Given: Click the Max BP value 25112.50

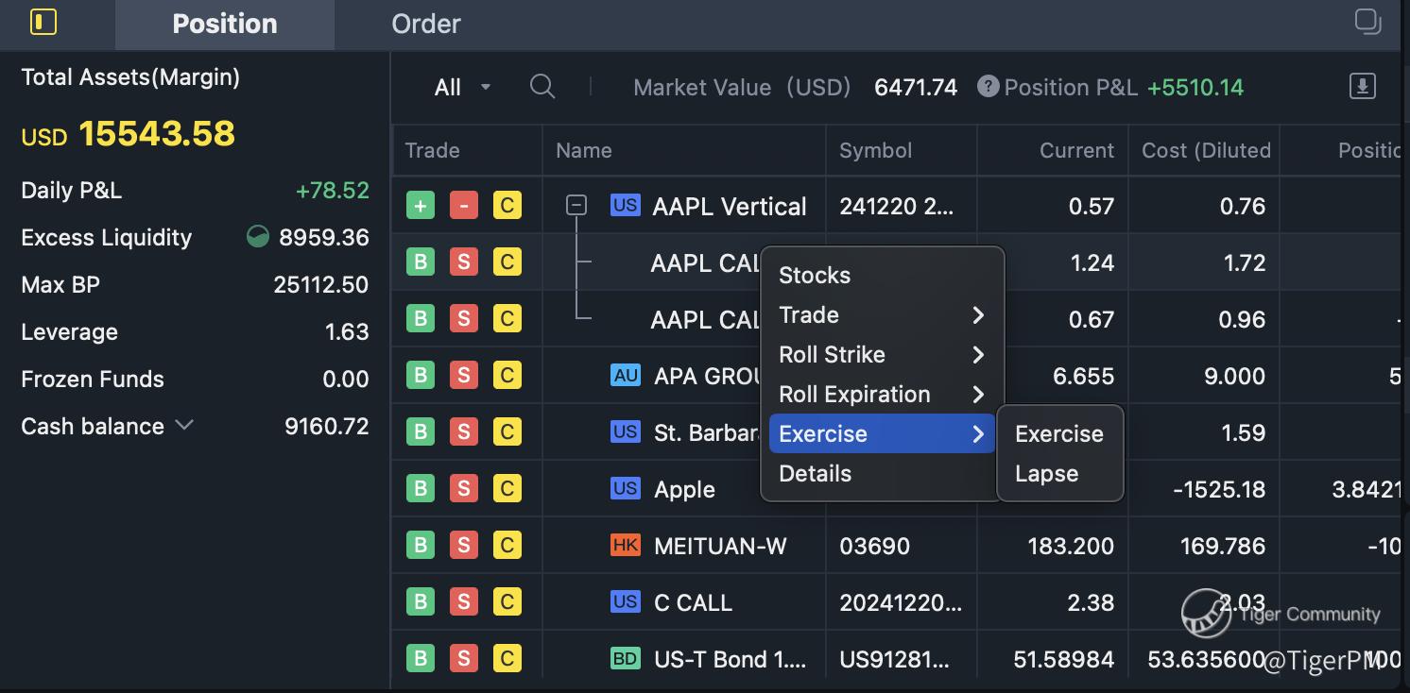Looking at the screenshot, I should pyautogui.click(x=321, y=284).
